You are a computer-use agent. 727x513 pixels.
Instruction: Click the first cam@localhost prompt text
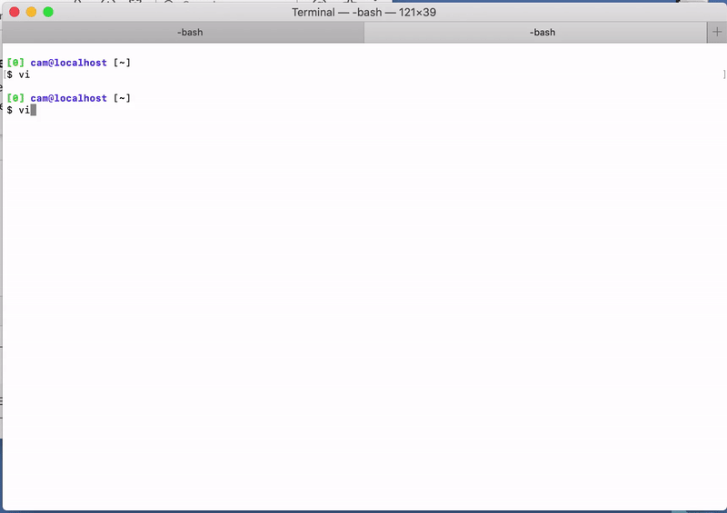(x=69, y=63)
